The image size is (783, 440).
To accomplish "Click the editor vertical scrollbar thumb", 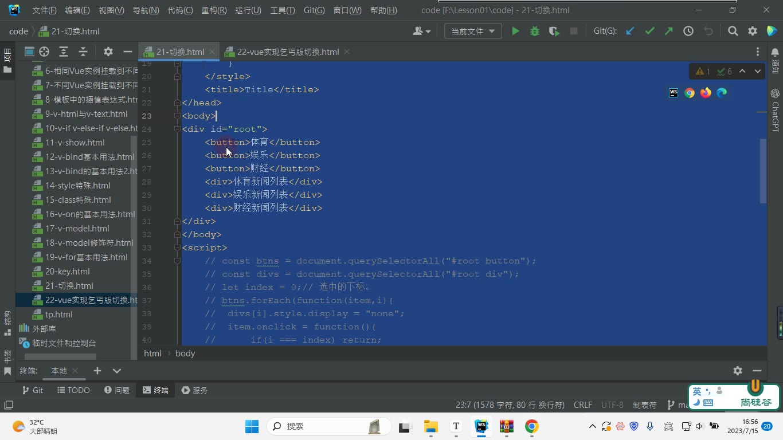I will [x=763, y=171].
